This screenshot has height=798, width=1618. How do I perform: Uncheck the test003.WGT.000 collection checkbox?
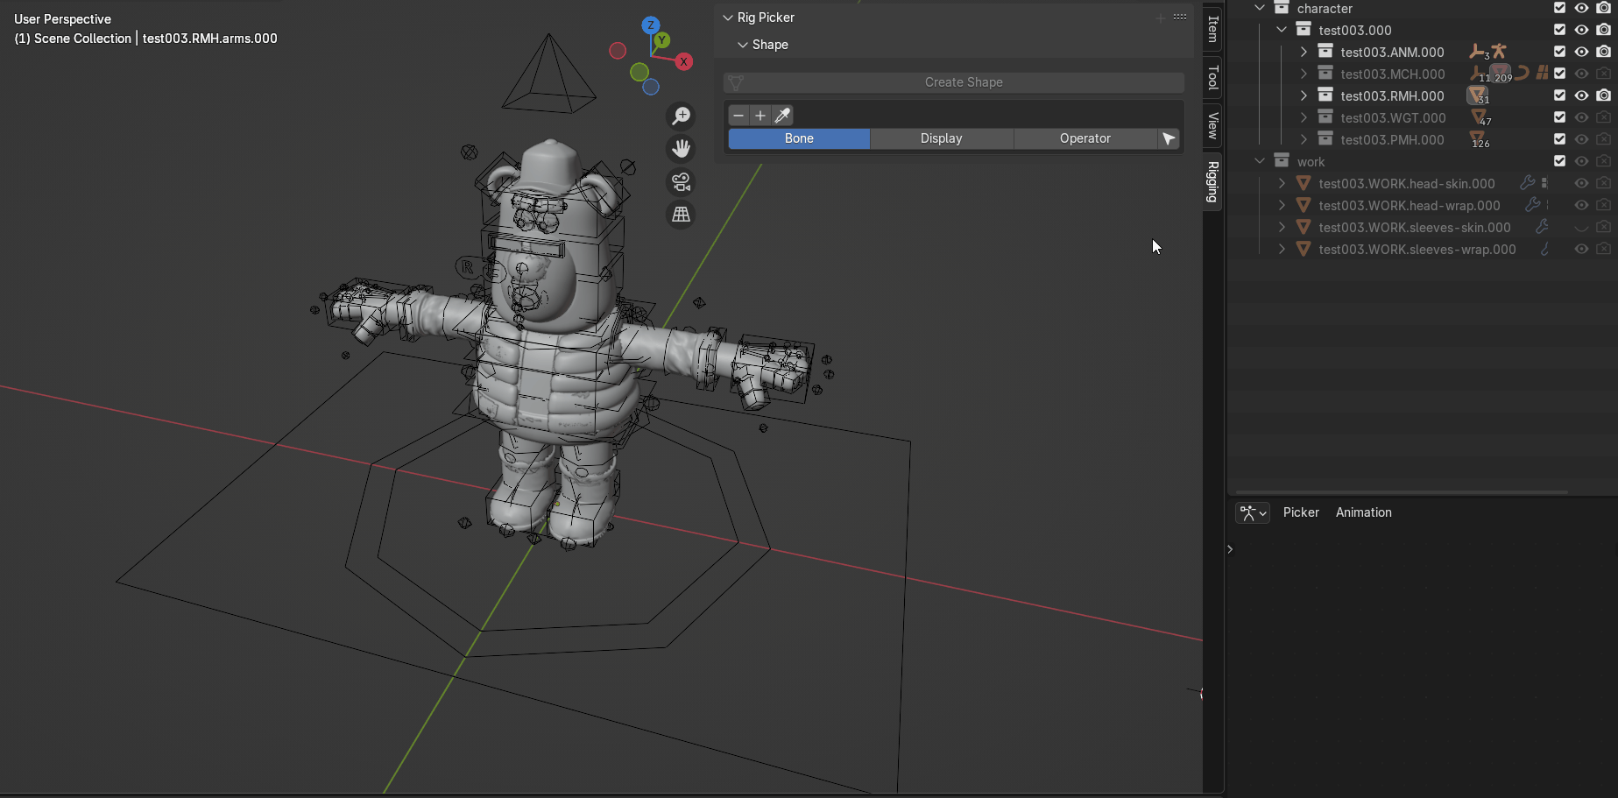click(x=1559, y=117)
